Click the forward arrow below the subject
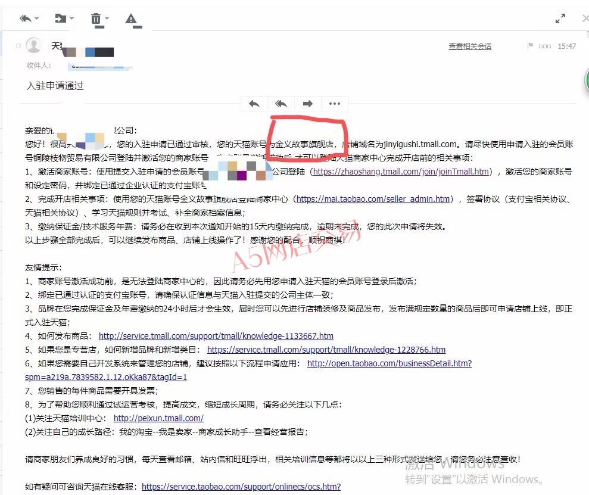Image resolution: width=589 pixels, height=495 pixels. (x=308, y=104)
